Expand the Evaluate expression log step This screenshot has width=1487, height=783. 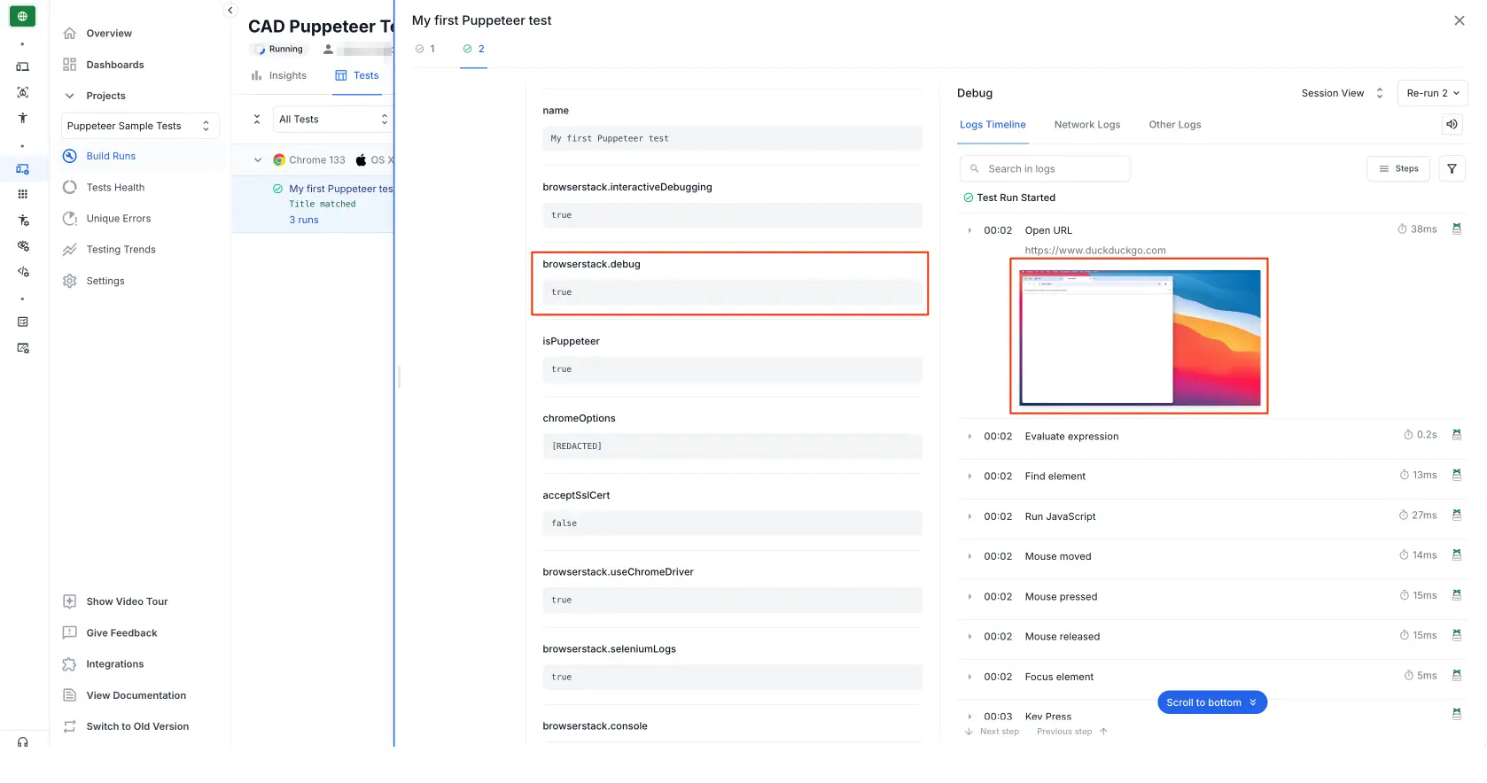969,436
